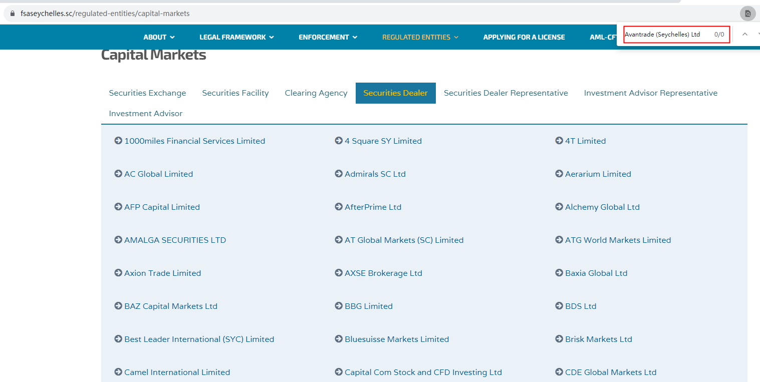Image resolution: width=760 pixels, height=382 pixels.
Task: Open the CDE Global Markets Ltd link
Action: (611, 372)
